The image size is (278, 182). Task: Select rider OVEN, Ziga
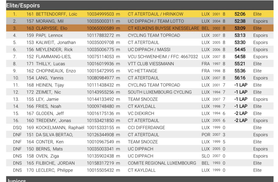pos(47,156)
